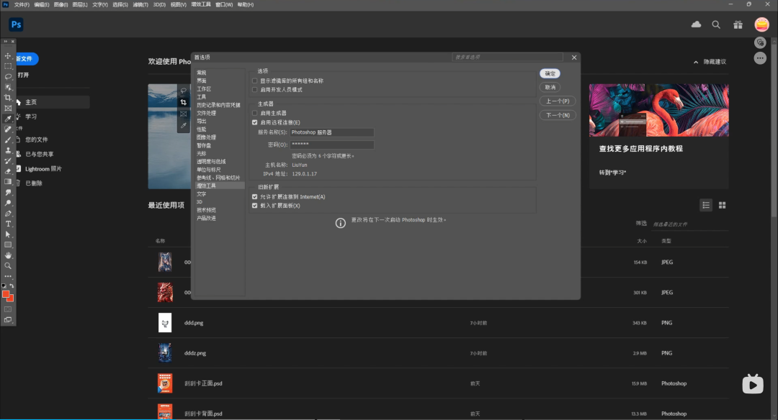Select the Eyedropper tool
This screenshot has height=420, width=778.
[8, 119]
